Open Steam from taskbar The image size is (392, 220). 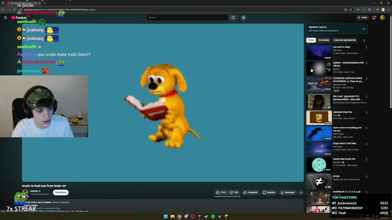pos(206,216)
